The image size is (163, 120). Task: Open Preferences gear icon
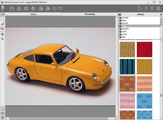click(x=158, y=8)
